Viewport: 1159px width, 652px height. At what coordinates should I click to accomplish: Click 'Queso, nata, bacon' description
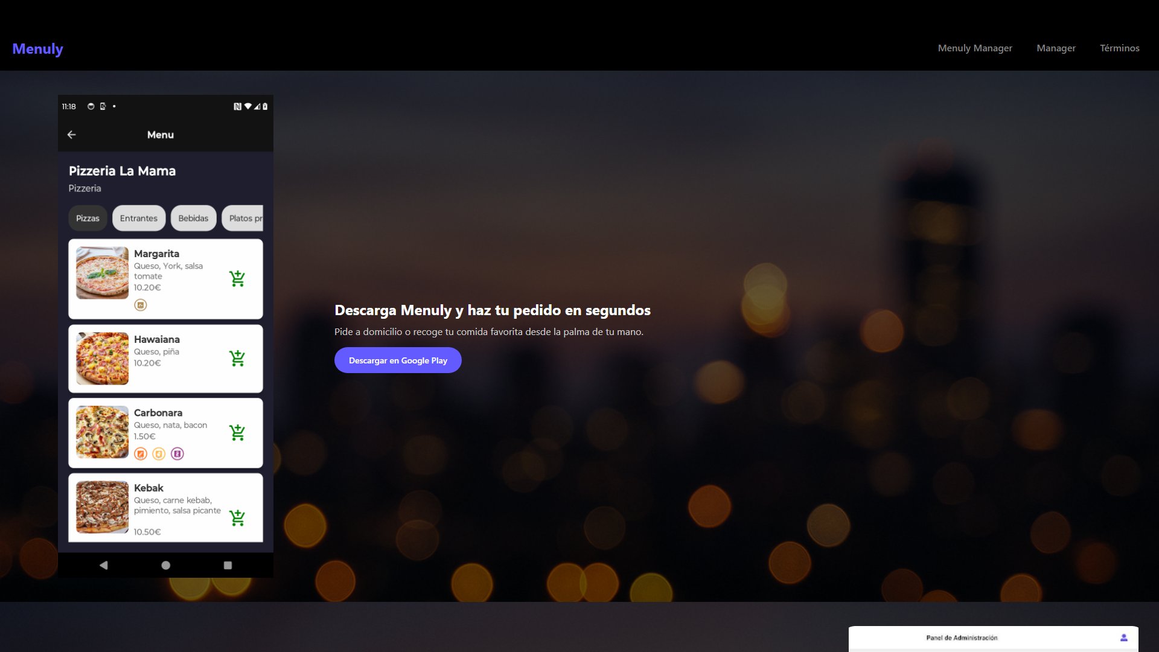tap(170, 425)
